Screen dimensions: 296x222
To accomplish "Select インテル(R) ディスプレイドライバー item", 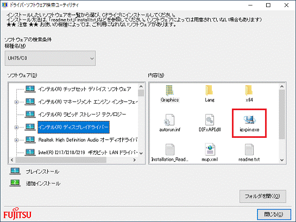I will pos(73,127).
